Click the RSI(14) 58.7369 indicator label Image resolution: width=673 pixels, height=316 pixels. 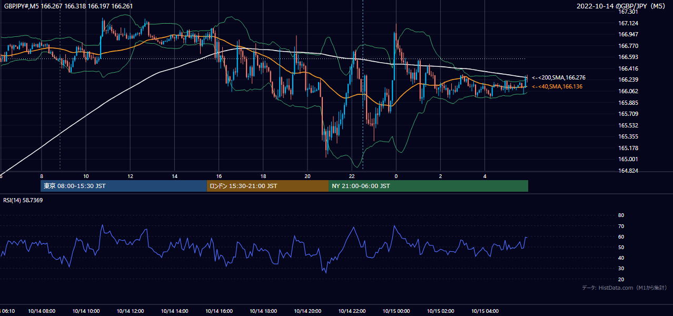pos(23,200)
